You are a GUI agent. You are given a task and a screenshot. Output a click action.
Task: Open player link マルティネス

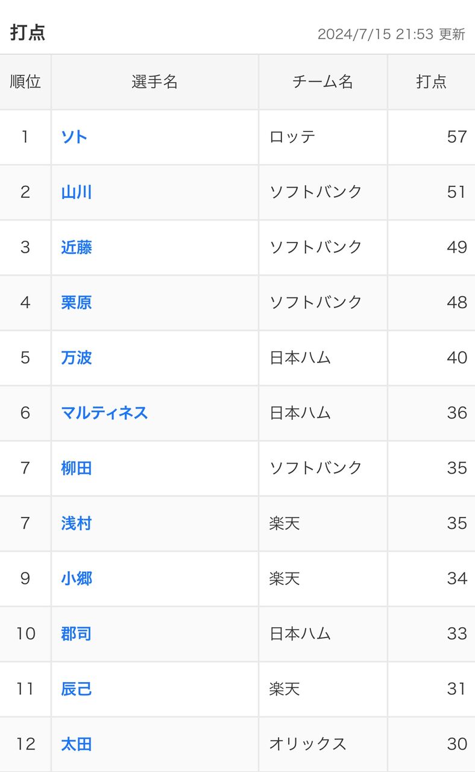point(104,413)
